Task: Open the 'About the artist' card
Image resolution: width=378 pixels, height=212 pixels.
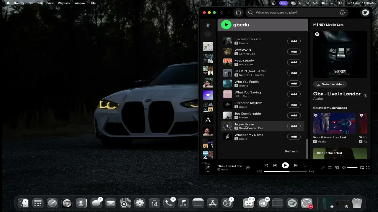Action: pyautogui.click(x=340, y=153)
